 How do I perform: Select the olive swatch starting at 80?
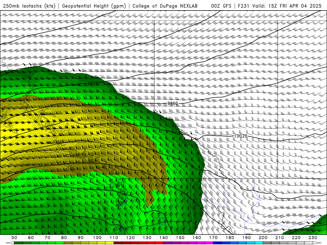(x=68, y=243)
